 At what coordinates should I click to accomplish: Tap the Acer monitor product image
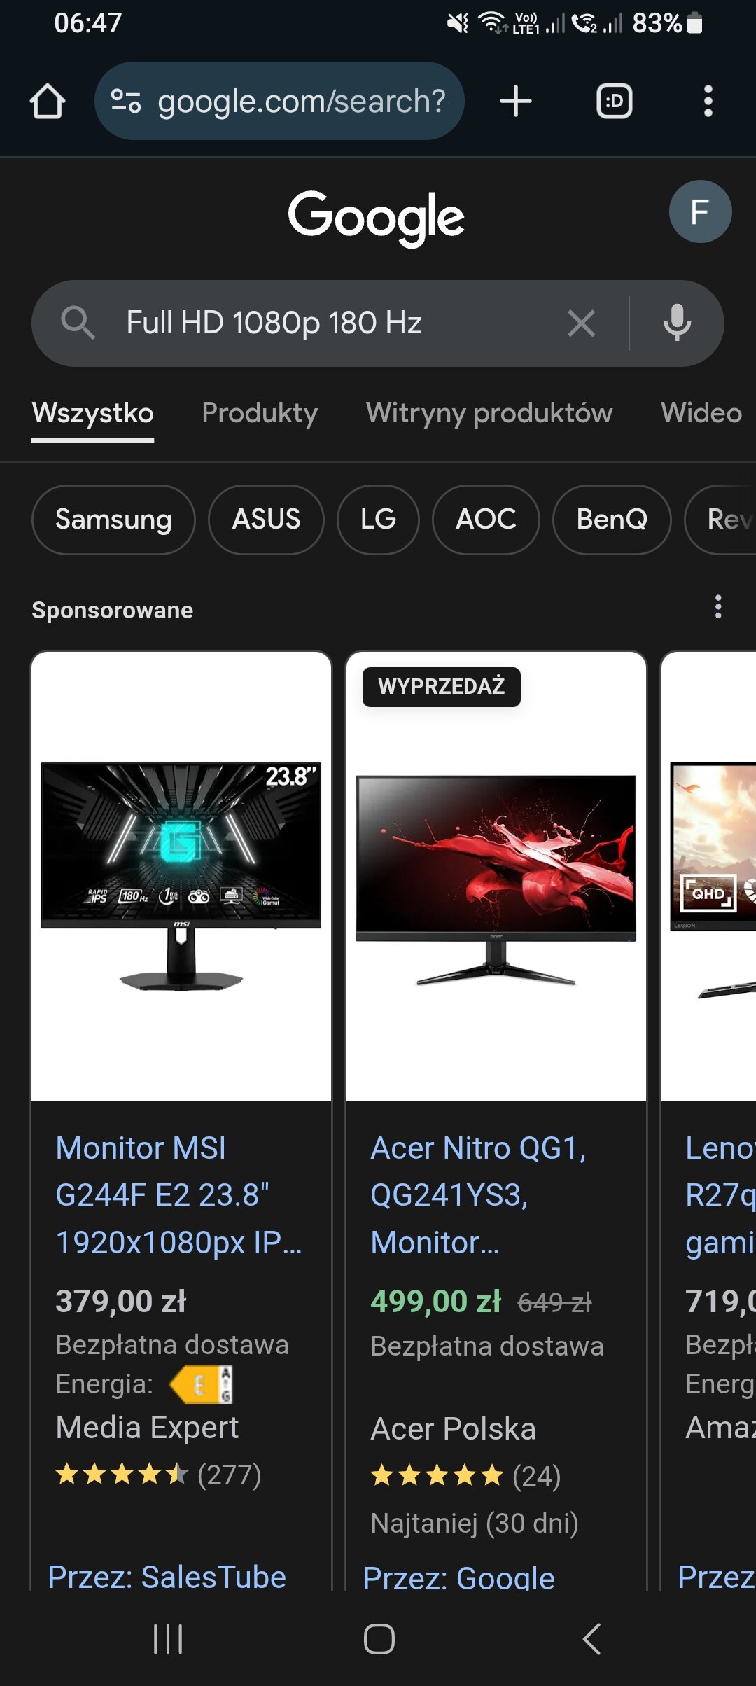(x=496, y=876)
